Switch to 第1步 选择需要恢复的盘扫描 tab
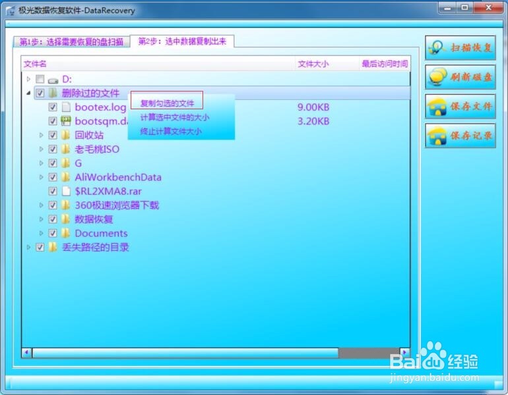This screenshot has height=395, width=508. point(71,41)
